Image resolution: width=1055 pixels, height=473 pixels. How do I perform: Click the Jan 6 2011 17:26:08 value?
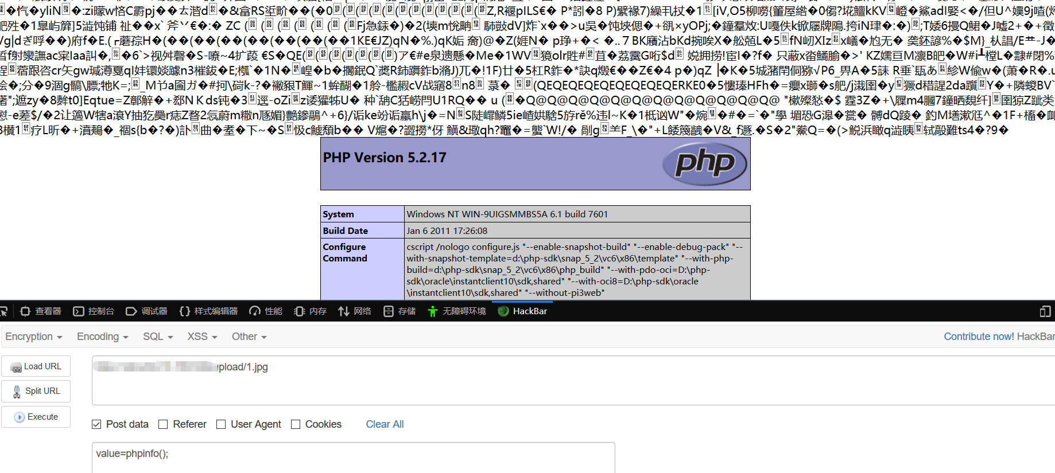(x=447, y=231)
